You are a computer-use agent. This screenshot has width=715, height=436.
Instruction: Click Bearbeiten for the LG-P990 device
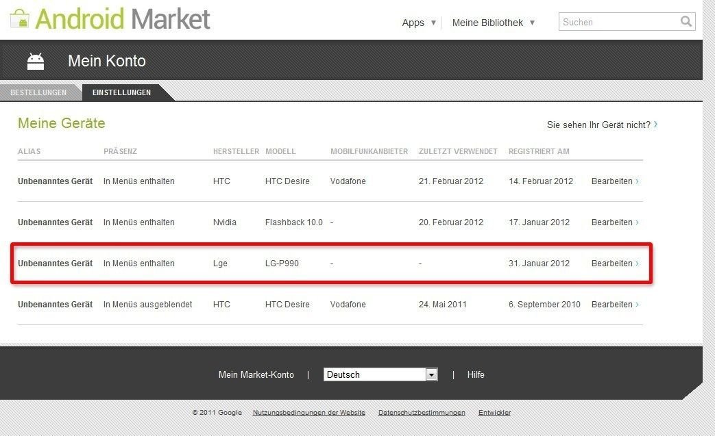pyautogui.click(x=615, y=263)
